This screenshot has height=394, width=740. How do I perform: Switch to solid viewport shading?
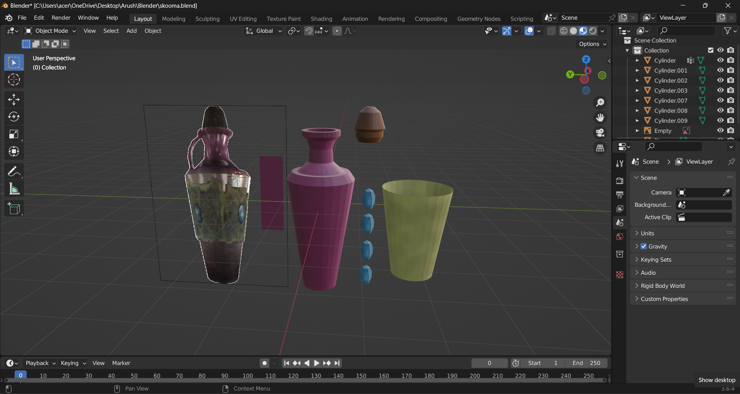573,31
